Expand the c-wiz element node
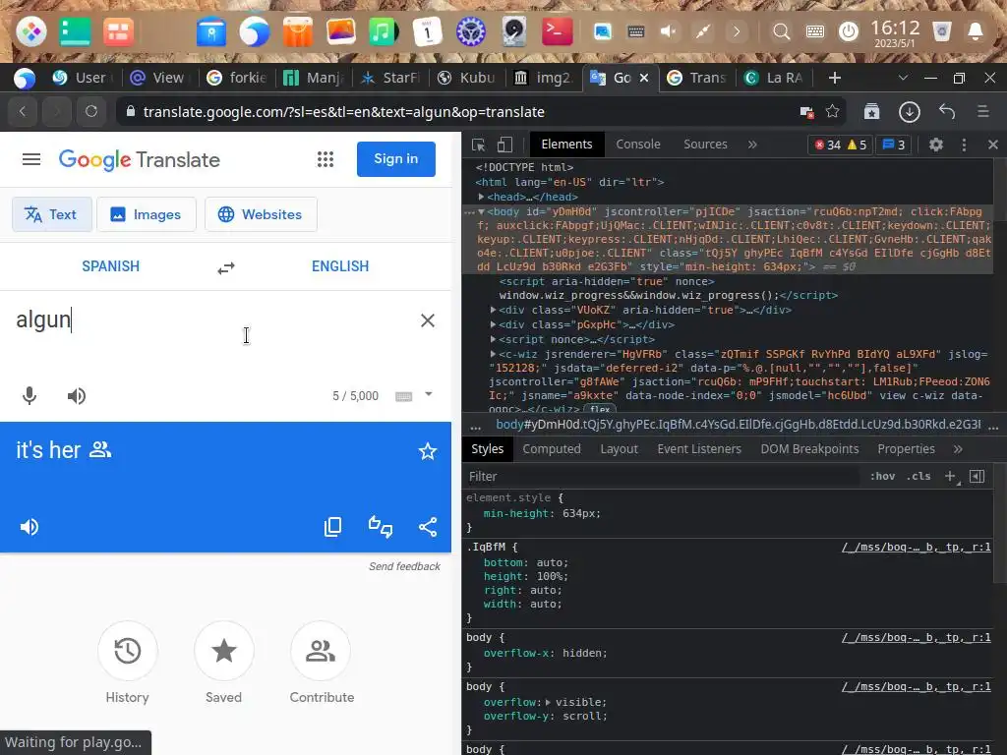This screenshot has height=755, width=1007. 494,354
